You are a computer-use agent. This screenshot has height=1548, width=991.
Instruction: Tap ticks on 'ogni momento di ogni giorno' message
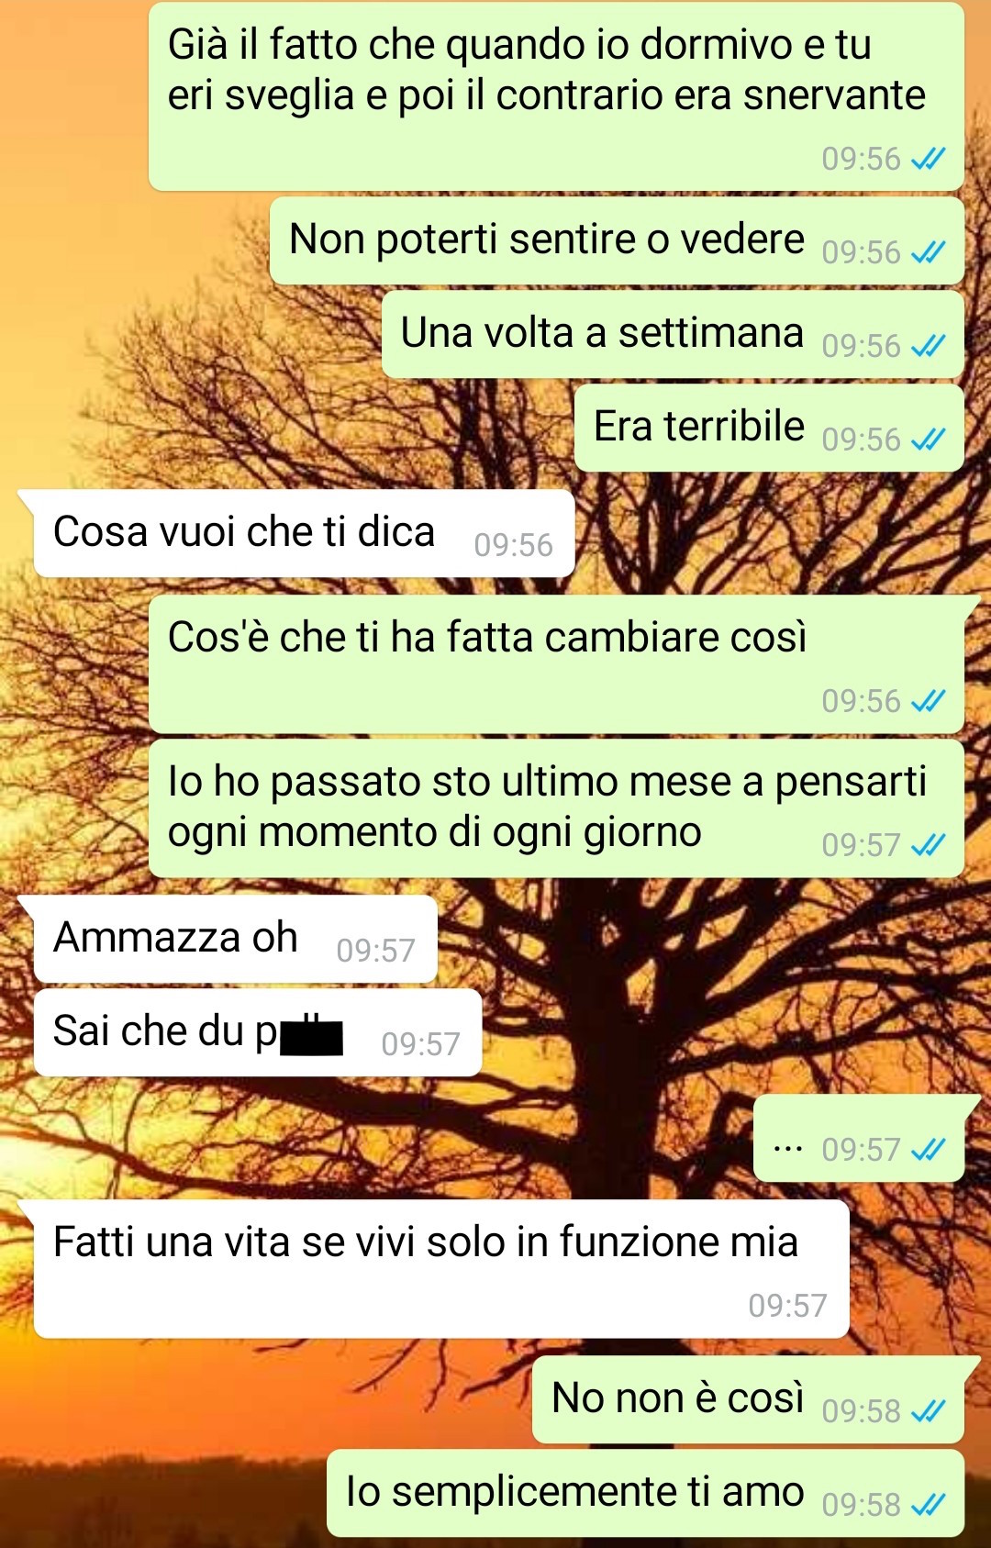tap(928, 845)
